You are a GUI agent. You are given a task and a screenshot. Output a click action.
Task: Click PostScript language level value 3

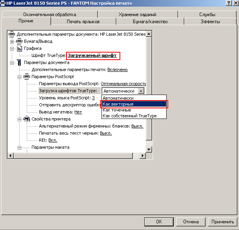pyautogui.click(x=94, y=98)
